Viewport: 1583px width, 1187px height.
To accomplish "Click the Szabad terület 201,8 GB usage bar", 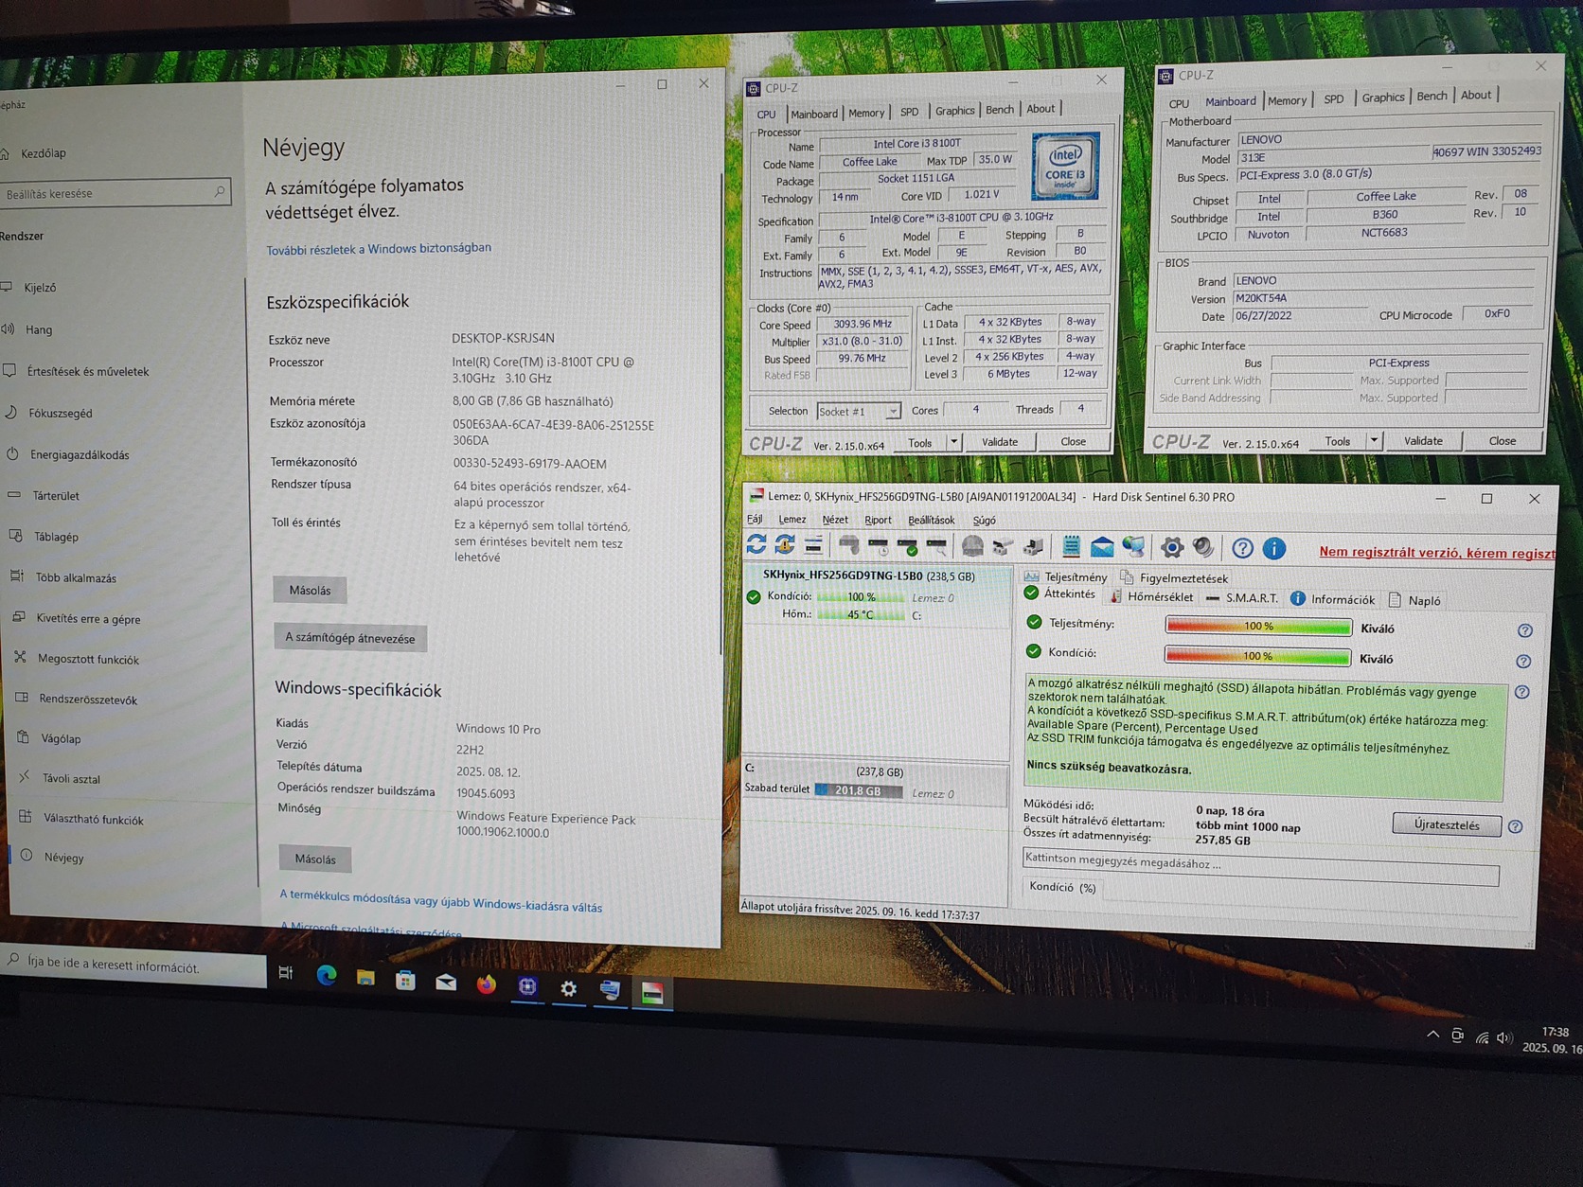I will coord(859,790).
